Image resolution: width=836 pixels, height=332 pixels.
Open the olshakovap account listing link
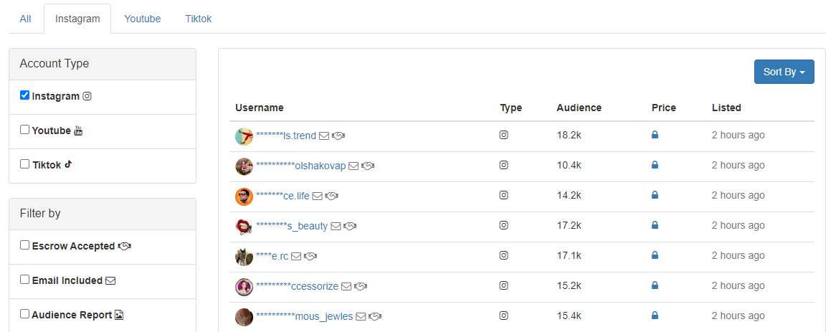320,166
